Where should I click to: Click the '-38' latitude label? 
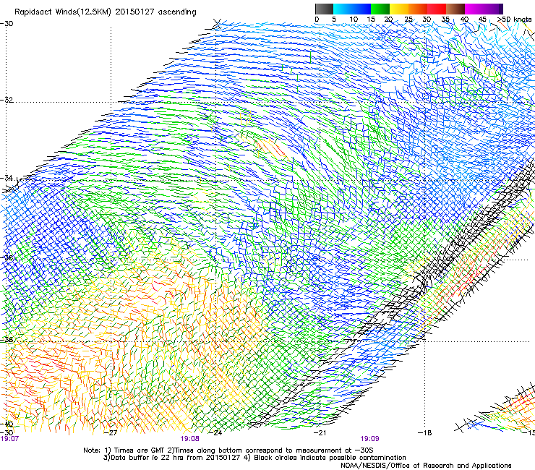pos(7,340)
